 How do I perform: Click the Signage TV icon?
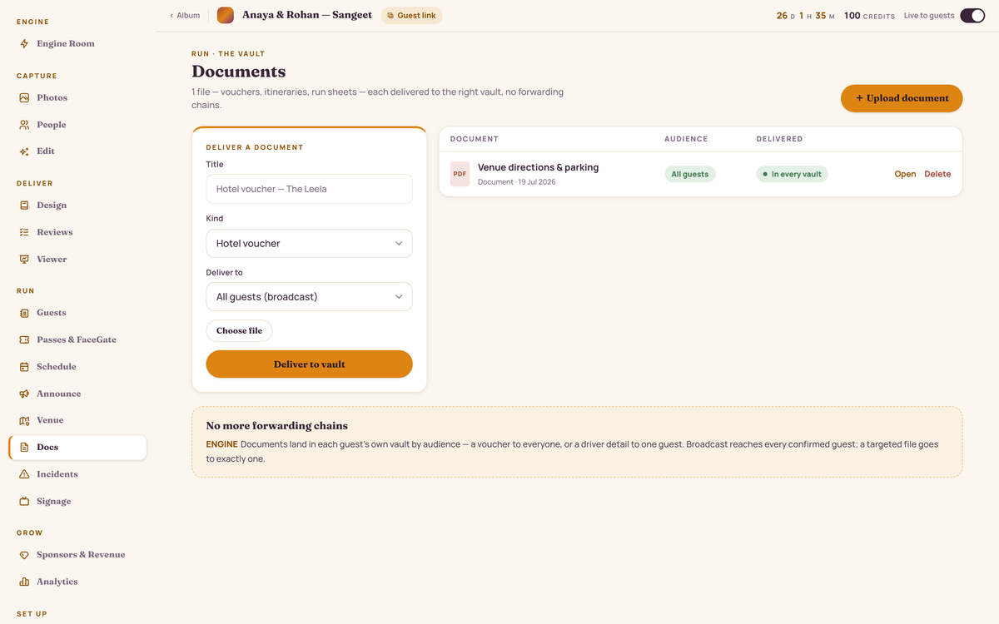tap(24, 501)
